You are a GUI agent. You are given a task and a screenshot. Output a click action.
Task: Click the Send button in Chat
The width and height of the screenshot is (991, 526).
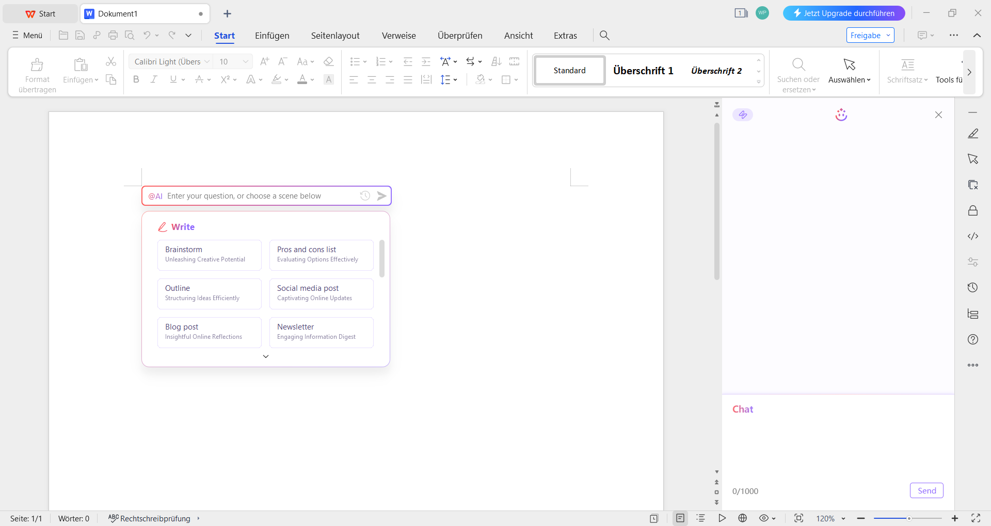(926, 490)
